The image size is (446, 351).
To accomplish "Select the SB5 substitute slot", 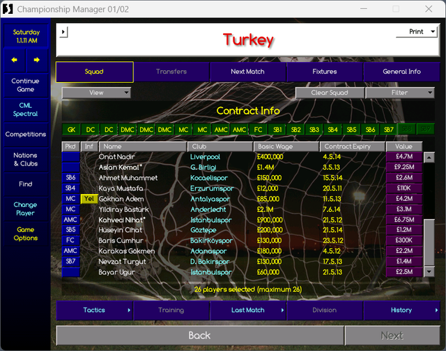I will [351, 130].
